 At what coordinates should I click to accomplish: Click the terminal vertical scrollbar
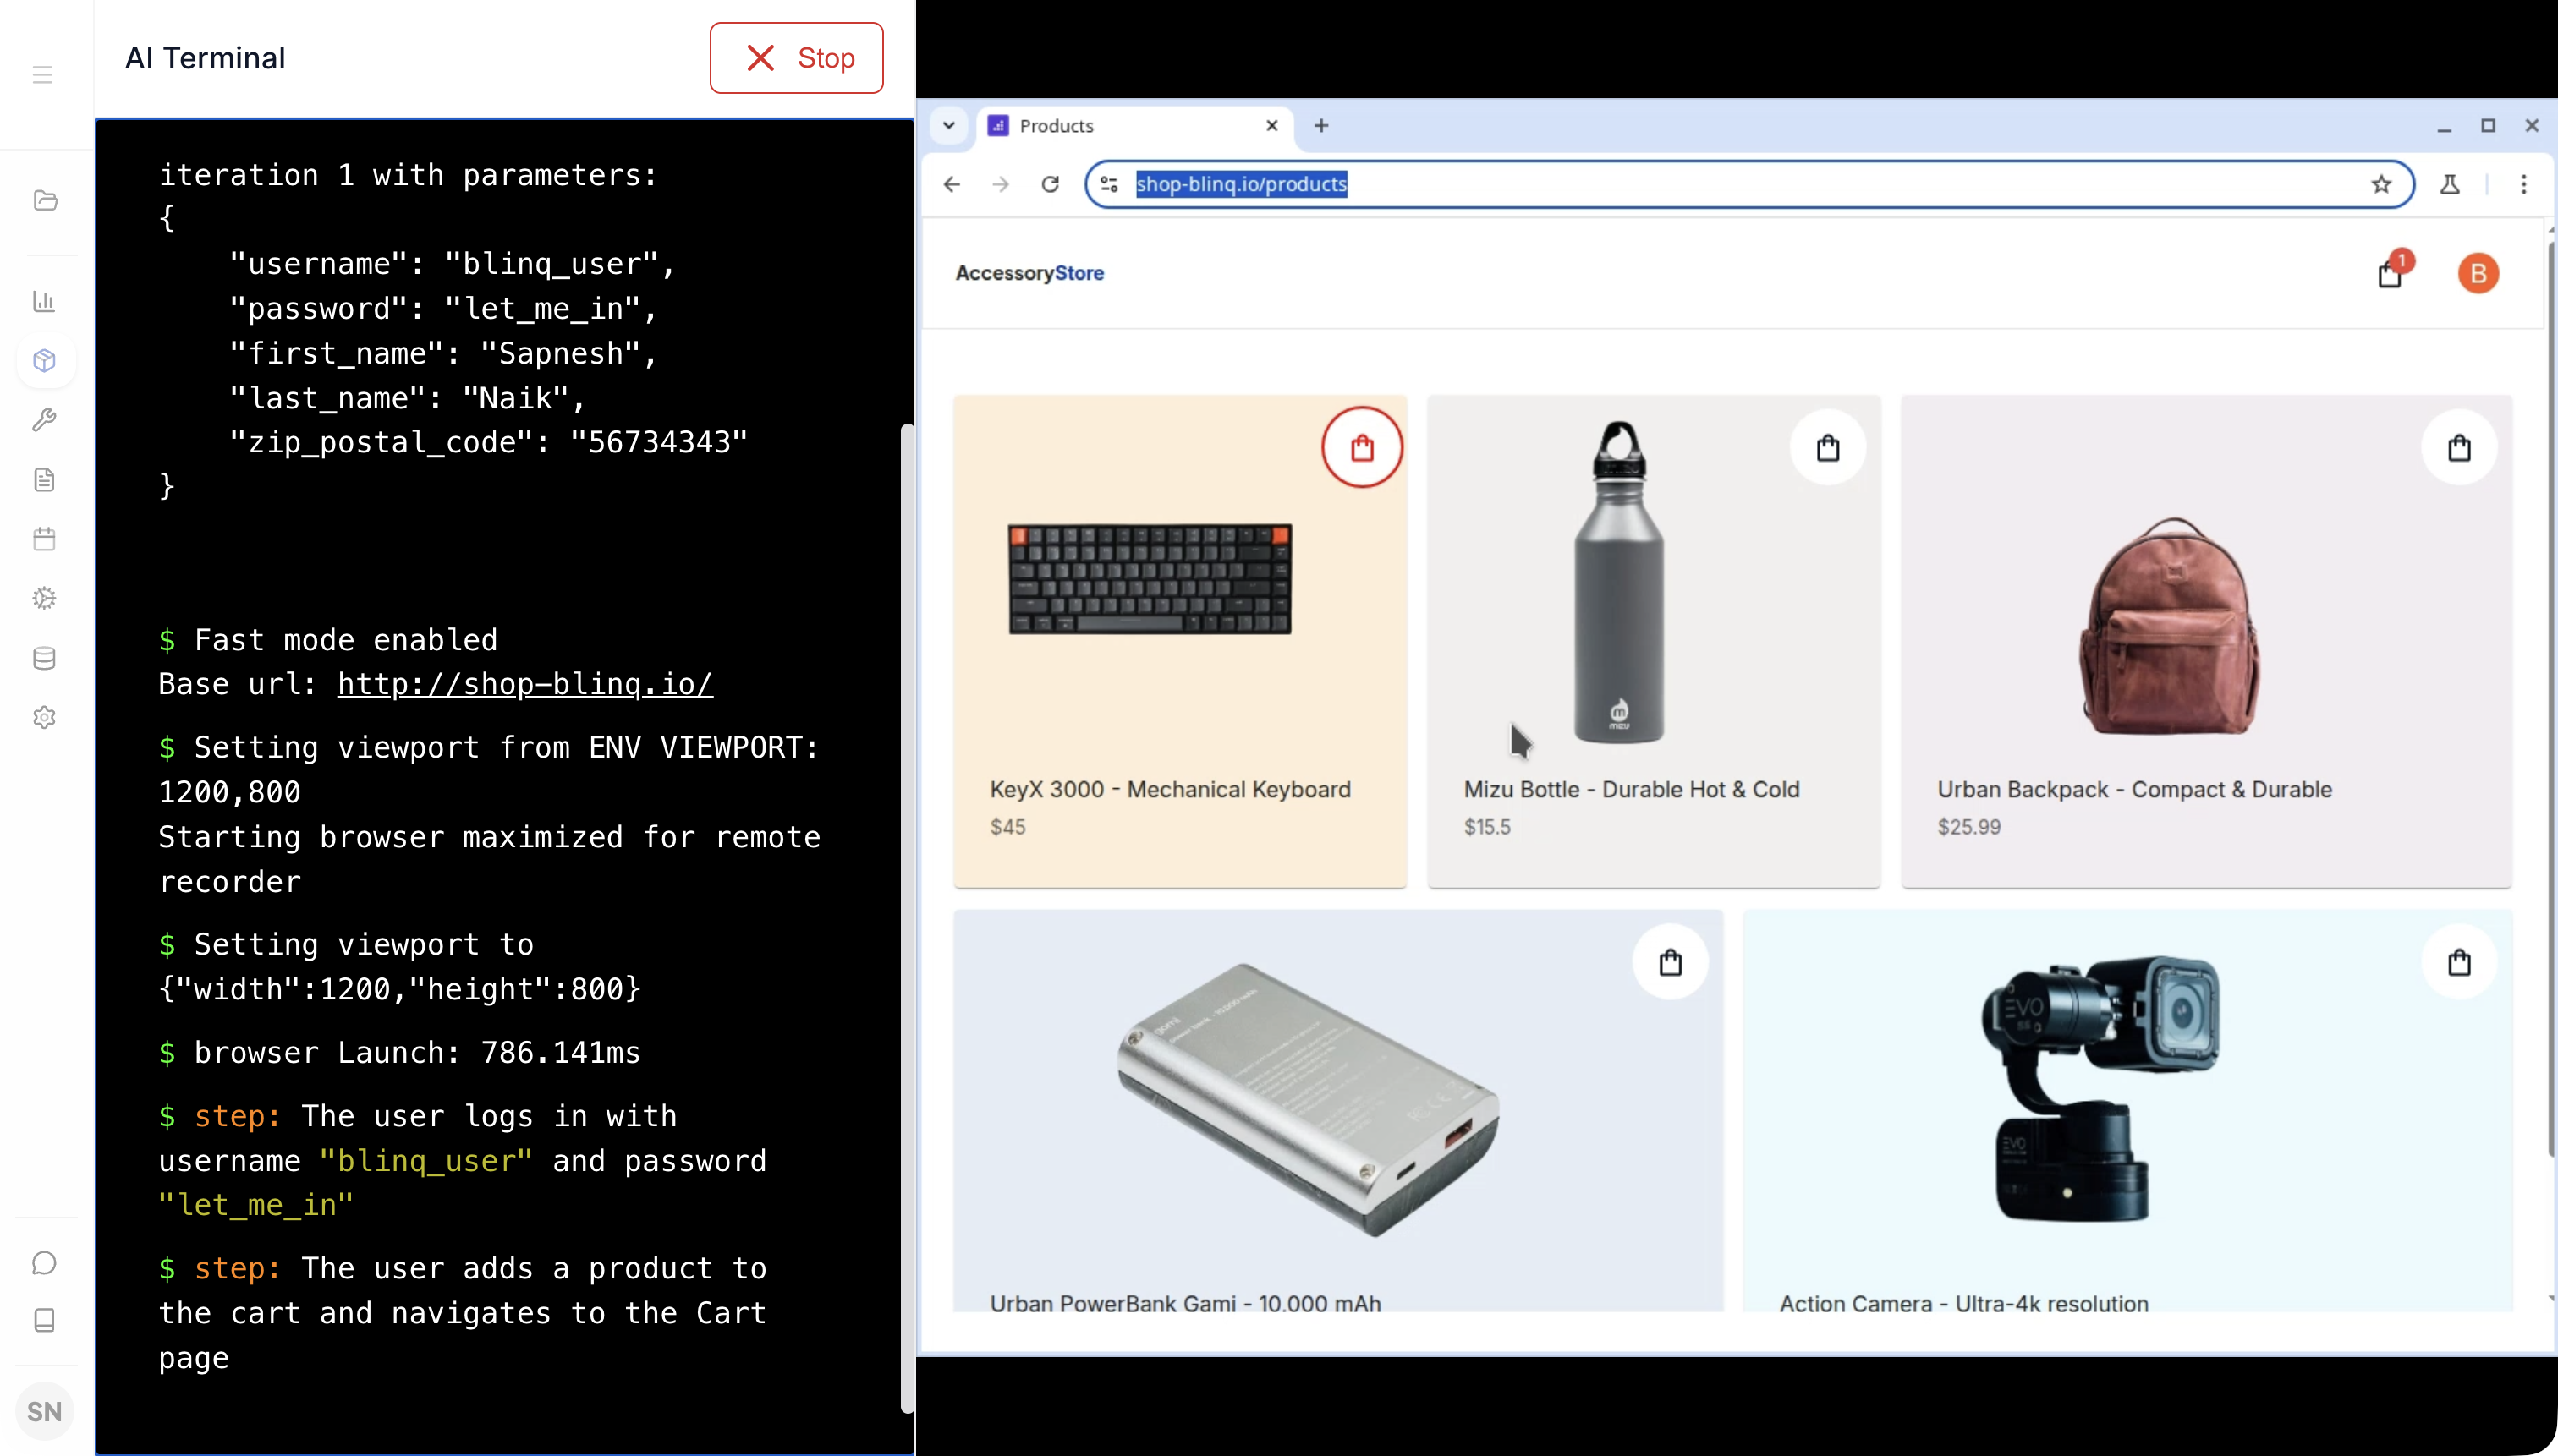click(x=906, y=900)
